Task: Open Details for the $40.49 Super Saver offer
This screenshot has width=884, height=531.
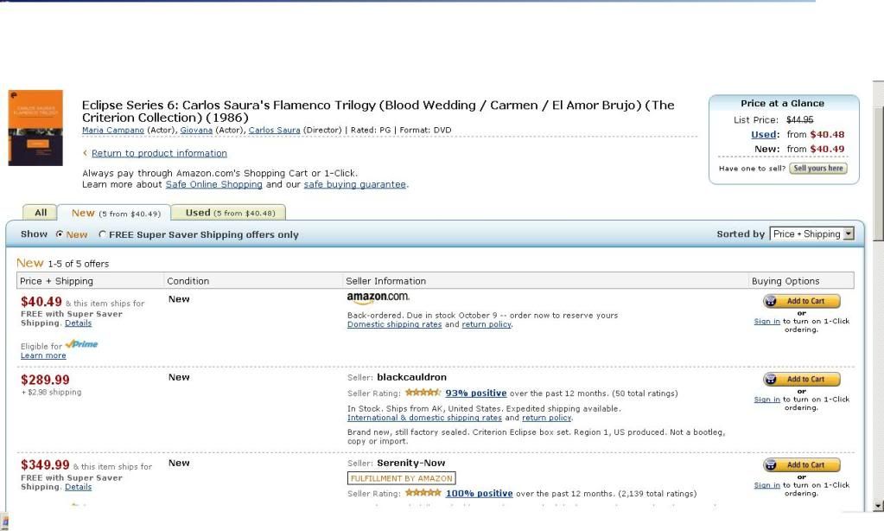Action: coord(78,323)
